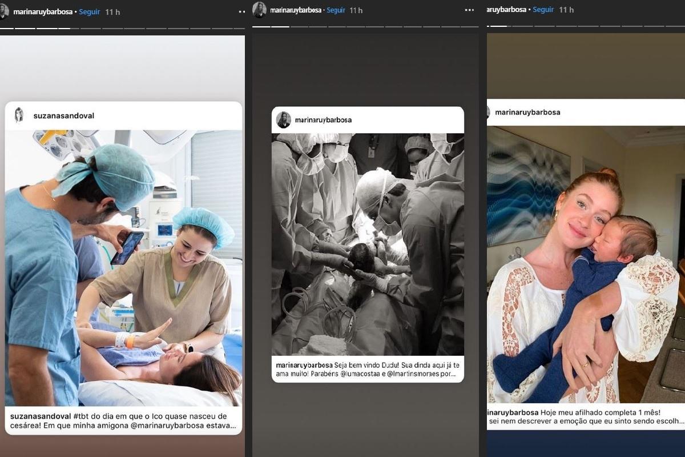
Task: Open marinaruybarbosa username in middle story header
Action: coord(295,10)
